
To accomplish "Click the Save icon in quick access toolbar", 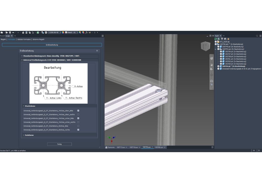I will point(10,32).
